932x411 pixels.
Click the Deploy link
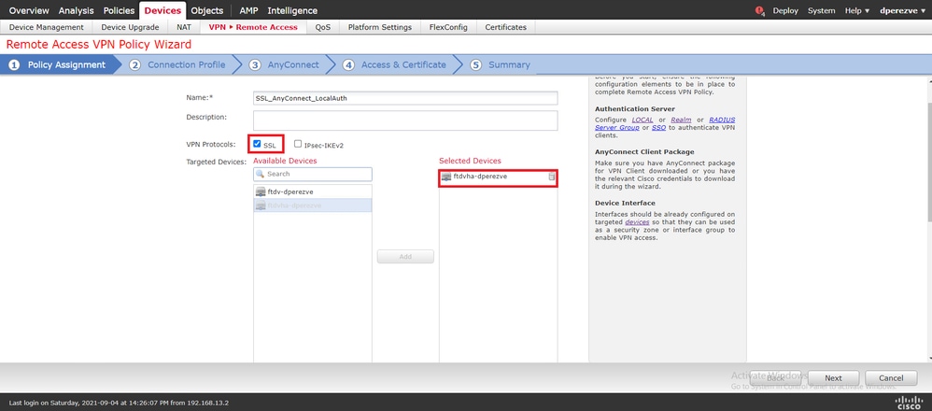click(785, 10)
